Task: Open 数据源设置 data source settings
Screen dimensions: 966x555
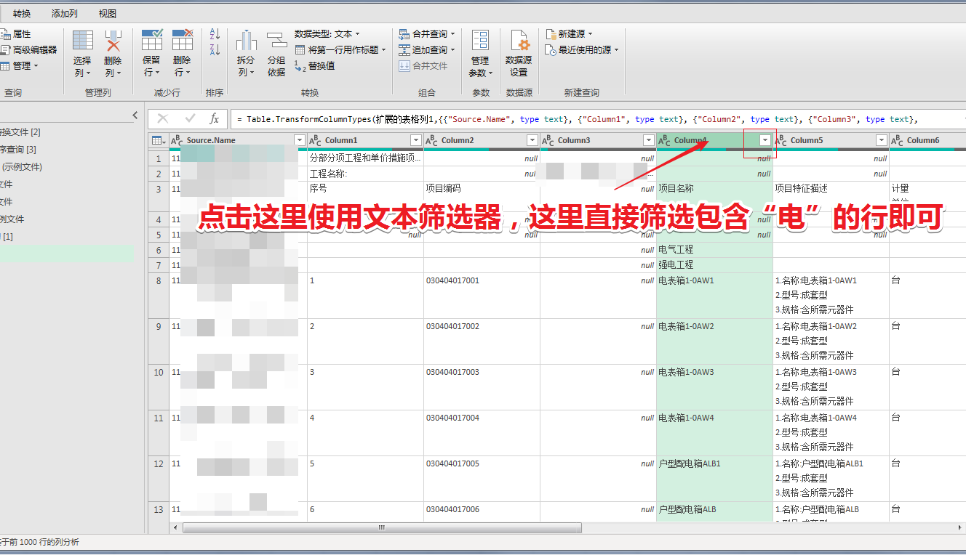Action: click(x=519, y=54)
